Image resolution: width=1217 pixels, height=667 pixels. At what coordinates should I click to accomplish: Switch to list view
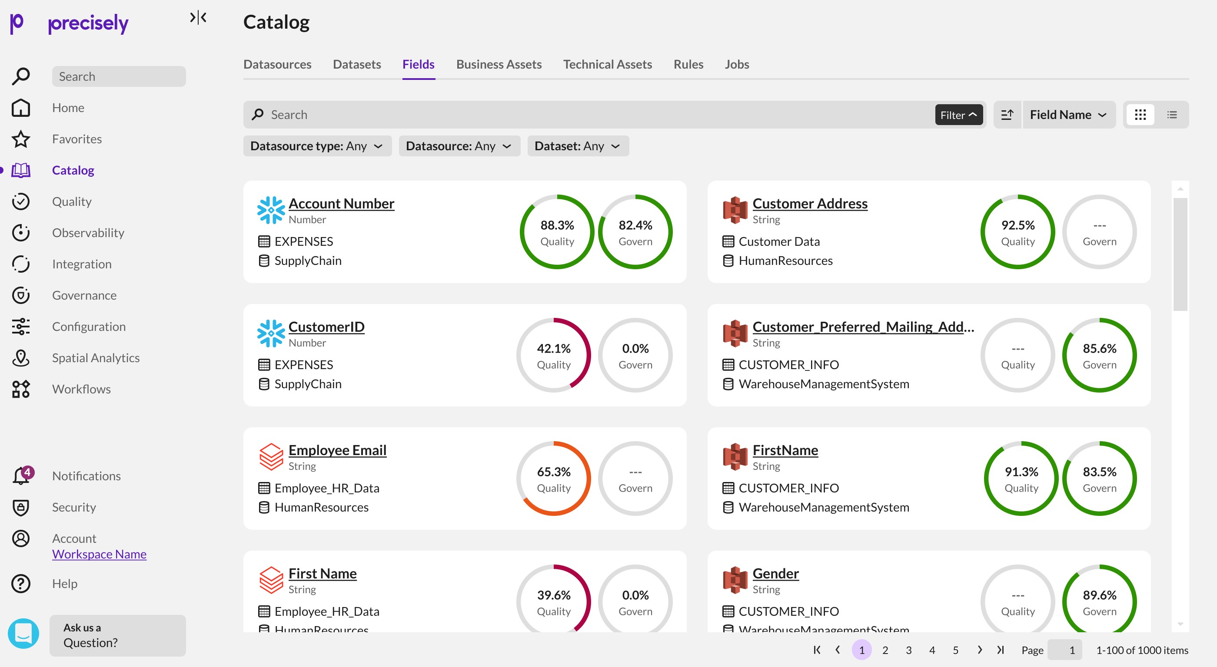coord(1172,115)
